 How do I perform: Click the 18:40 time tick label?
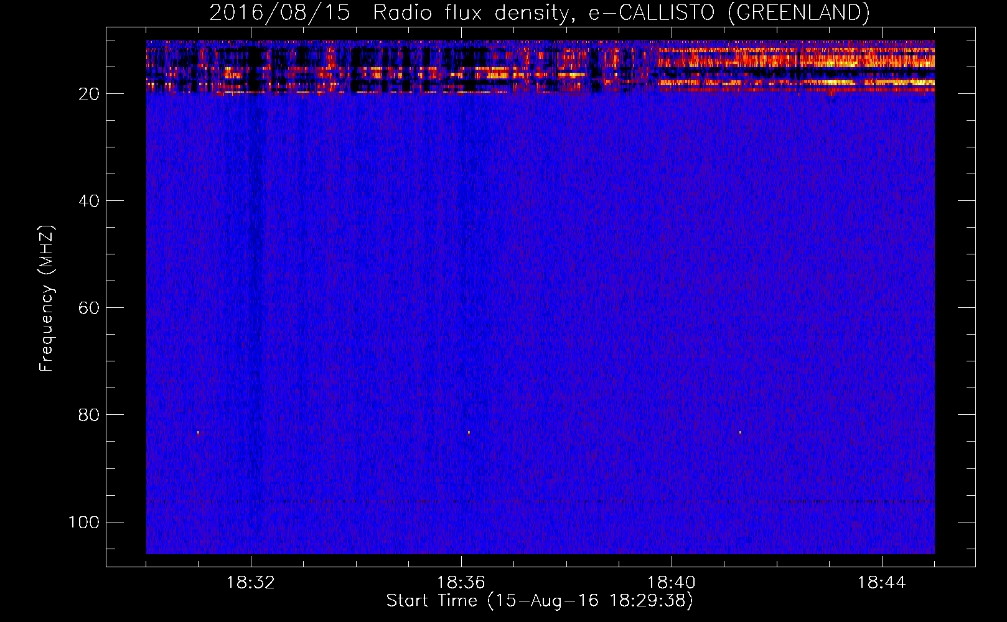click(672, 583)
